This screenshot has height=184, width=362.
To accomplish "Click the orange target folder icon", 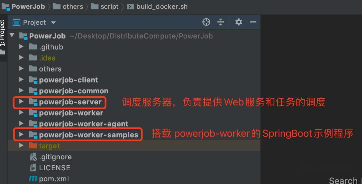I will point(33,146).
